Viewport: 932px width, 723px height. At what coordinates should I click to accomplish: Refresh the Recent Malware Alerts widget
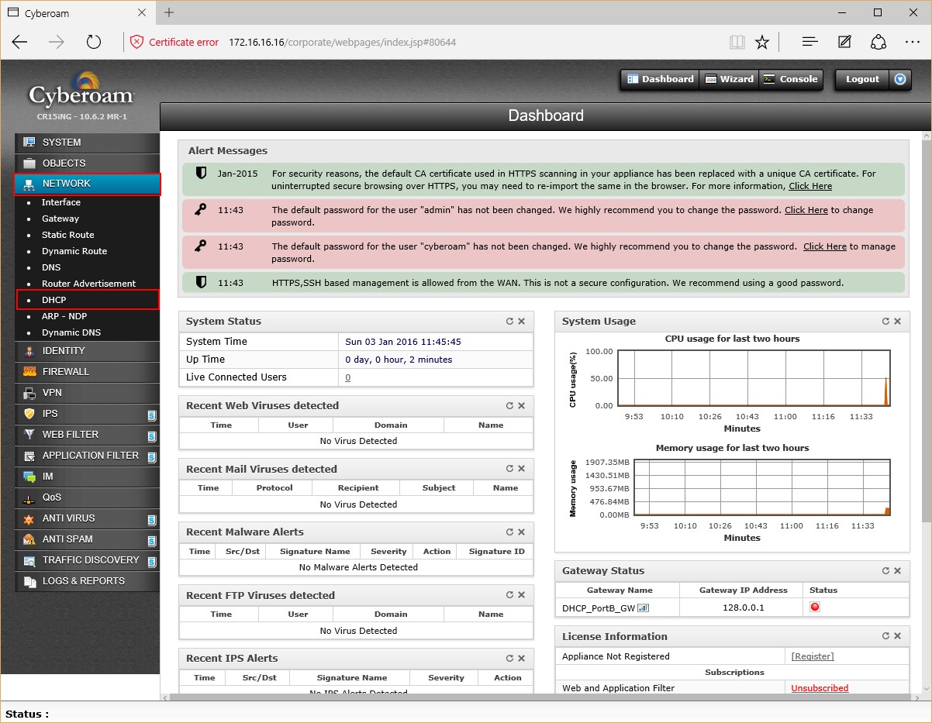tap(509, 532)
